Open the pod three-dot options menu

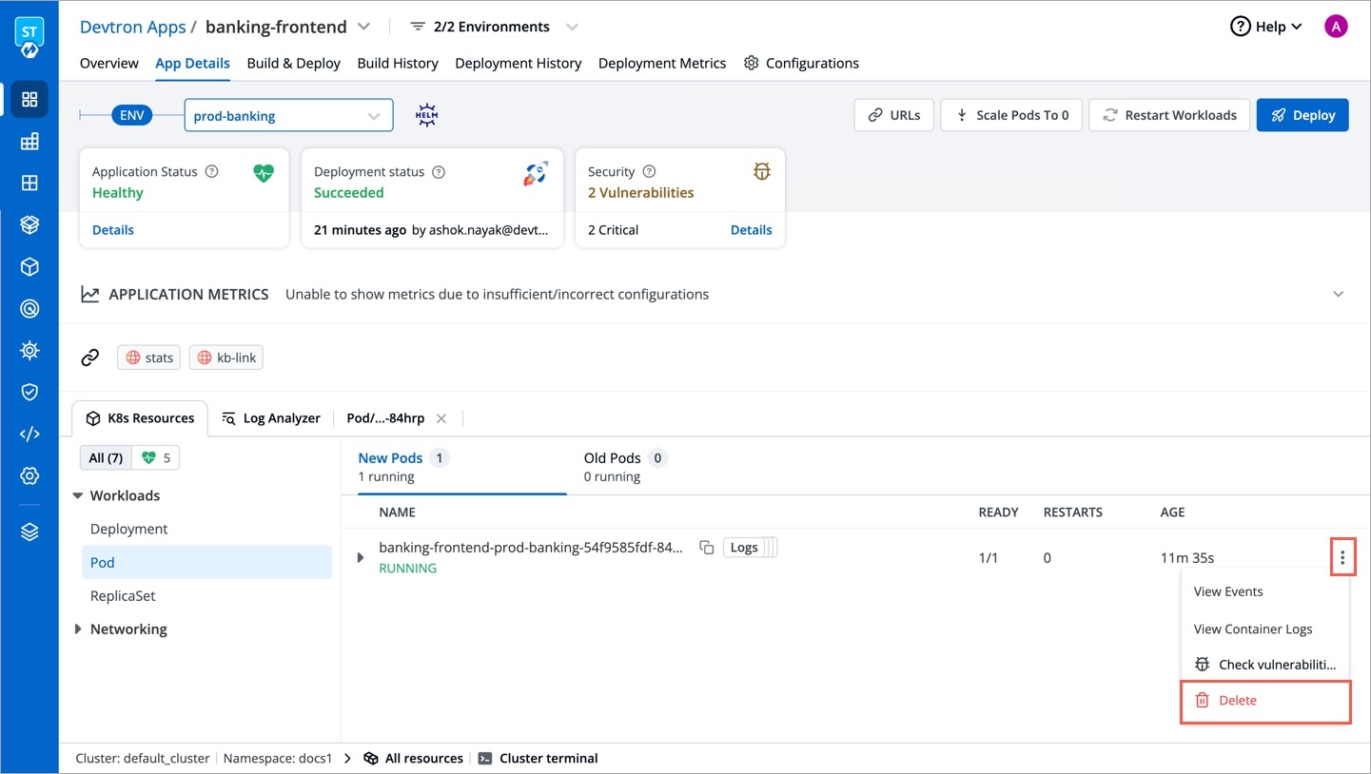pos(1342,557)
